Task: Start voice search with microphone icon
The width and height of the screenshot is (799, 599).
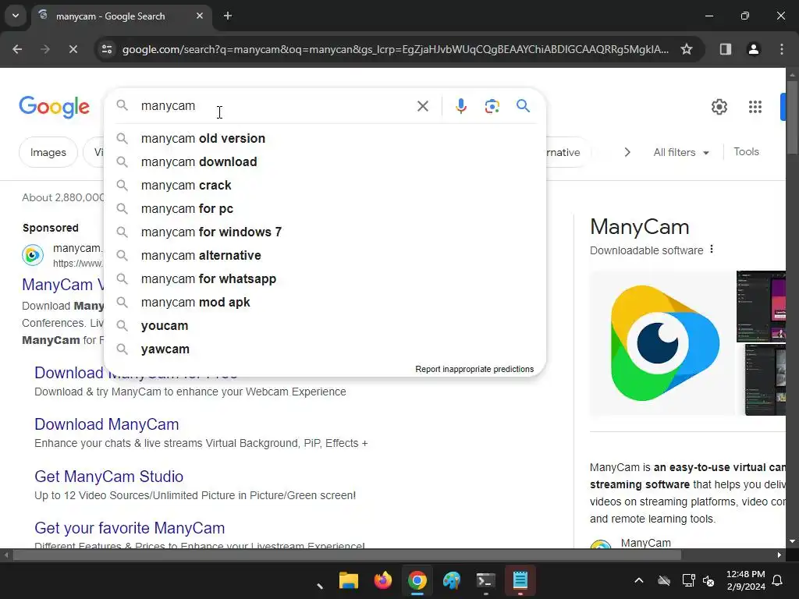Action: (x=460, y=106)
